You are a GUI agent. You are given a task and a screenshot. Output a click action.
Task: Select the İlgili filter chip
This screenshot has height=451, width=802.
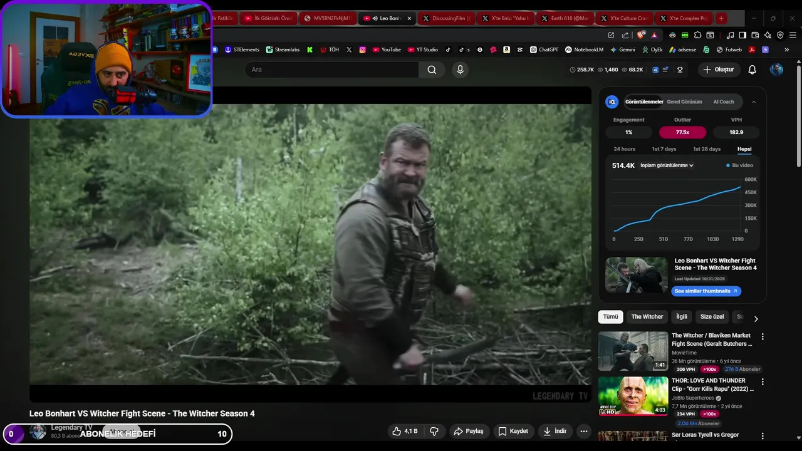[682, 317]
